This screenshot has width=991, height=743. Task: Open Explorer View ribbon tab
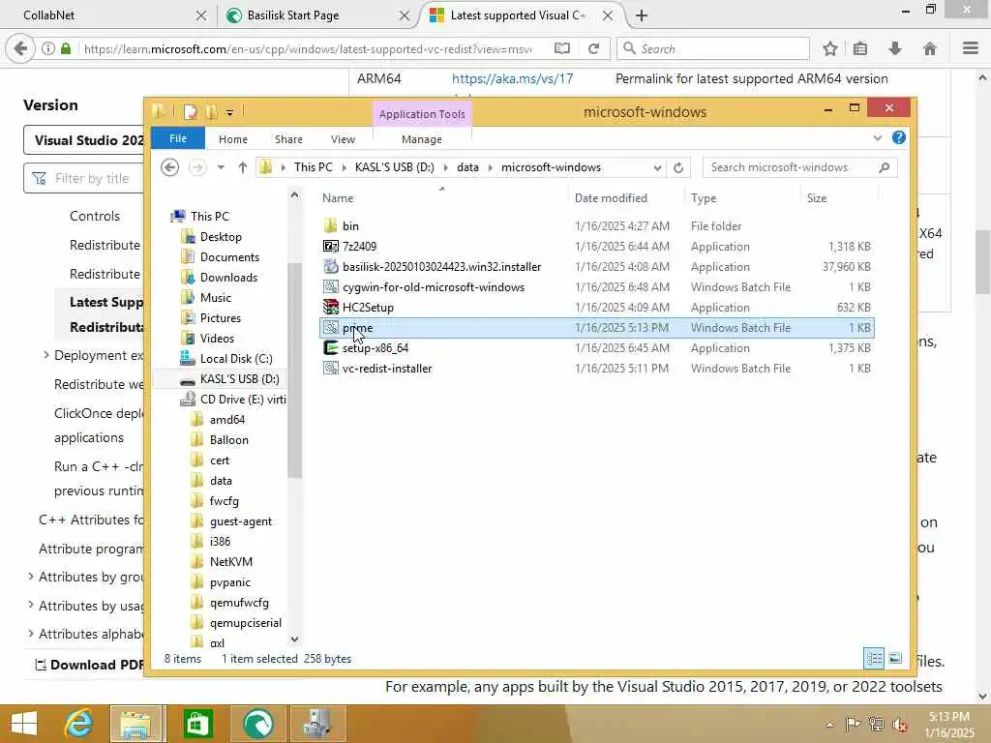(x=343, y=139)
